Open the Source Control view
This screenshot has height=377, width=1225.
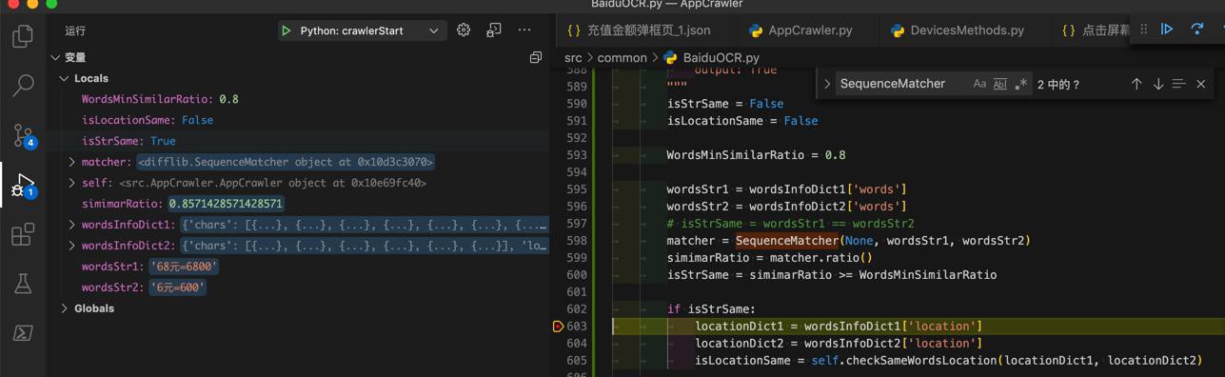[23, 135]
